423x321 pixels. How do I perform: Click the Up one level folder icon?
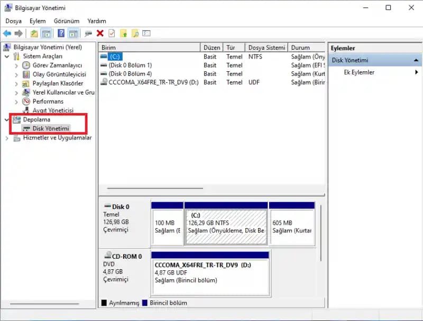point(34,33)
